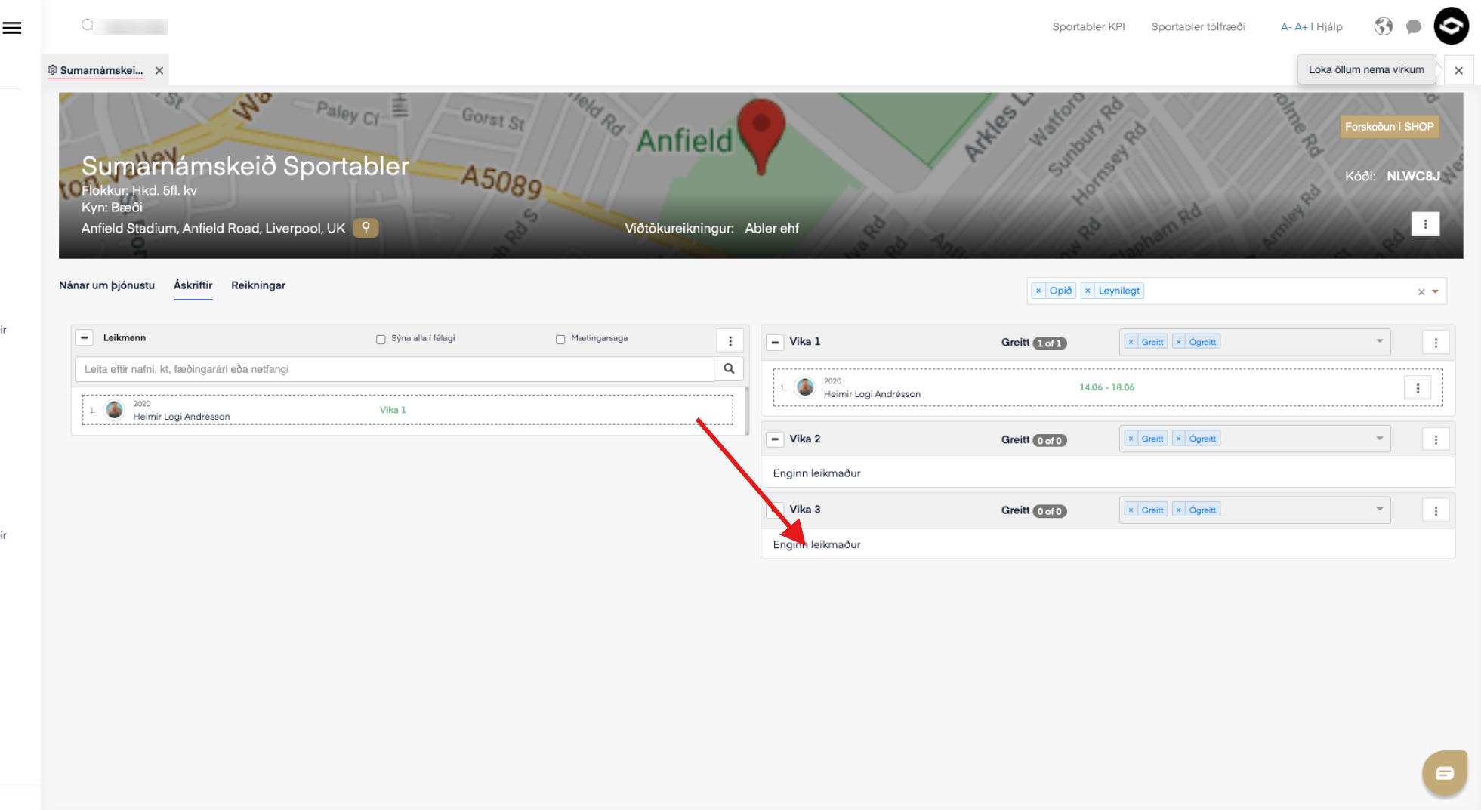Remove Greitt tag in Vika 1 filter
Image resolution: width=1481 pixels, height=810 pixels.
[x=1131, y=342]
